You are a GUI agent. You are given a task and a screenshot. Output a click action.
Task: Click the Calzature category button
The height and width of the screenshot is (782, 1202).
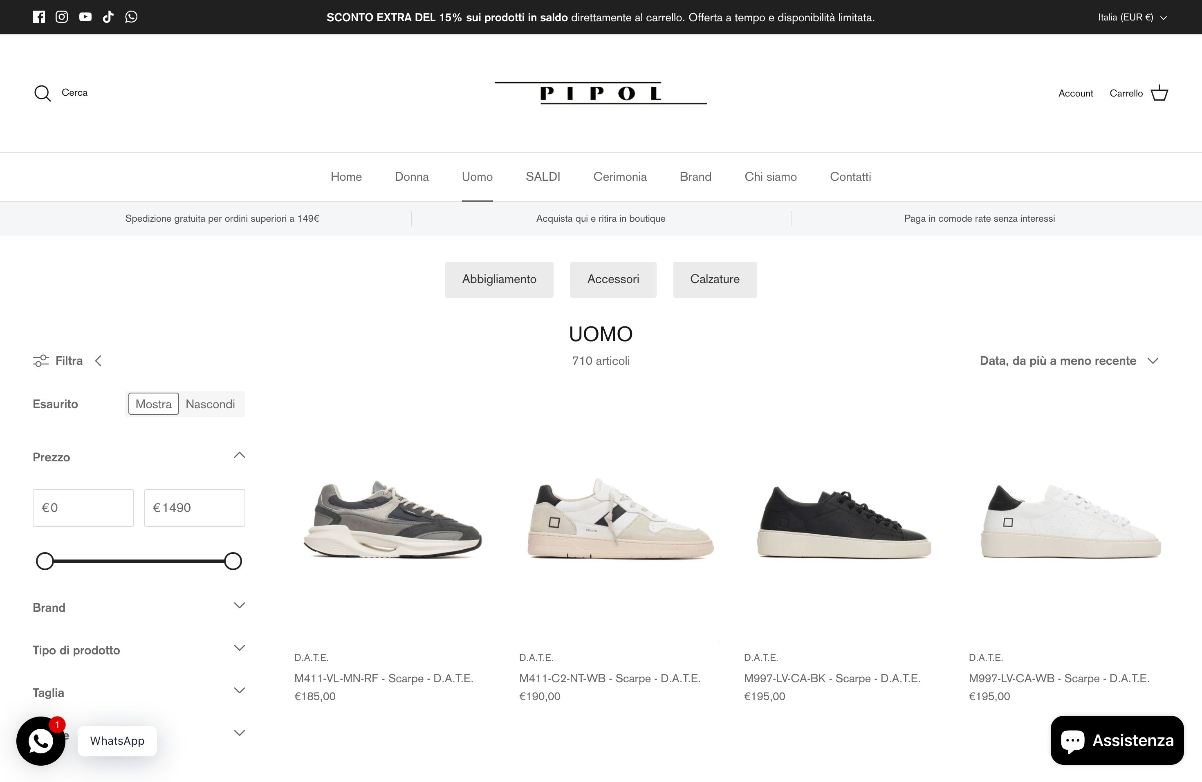coord(715,279)
